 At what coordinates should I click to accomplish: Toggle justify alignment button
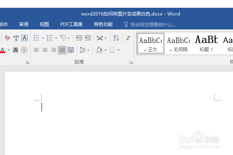click(62, 50)
